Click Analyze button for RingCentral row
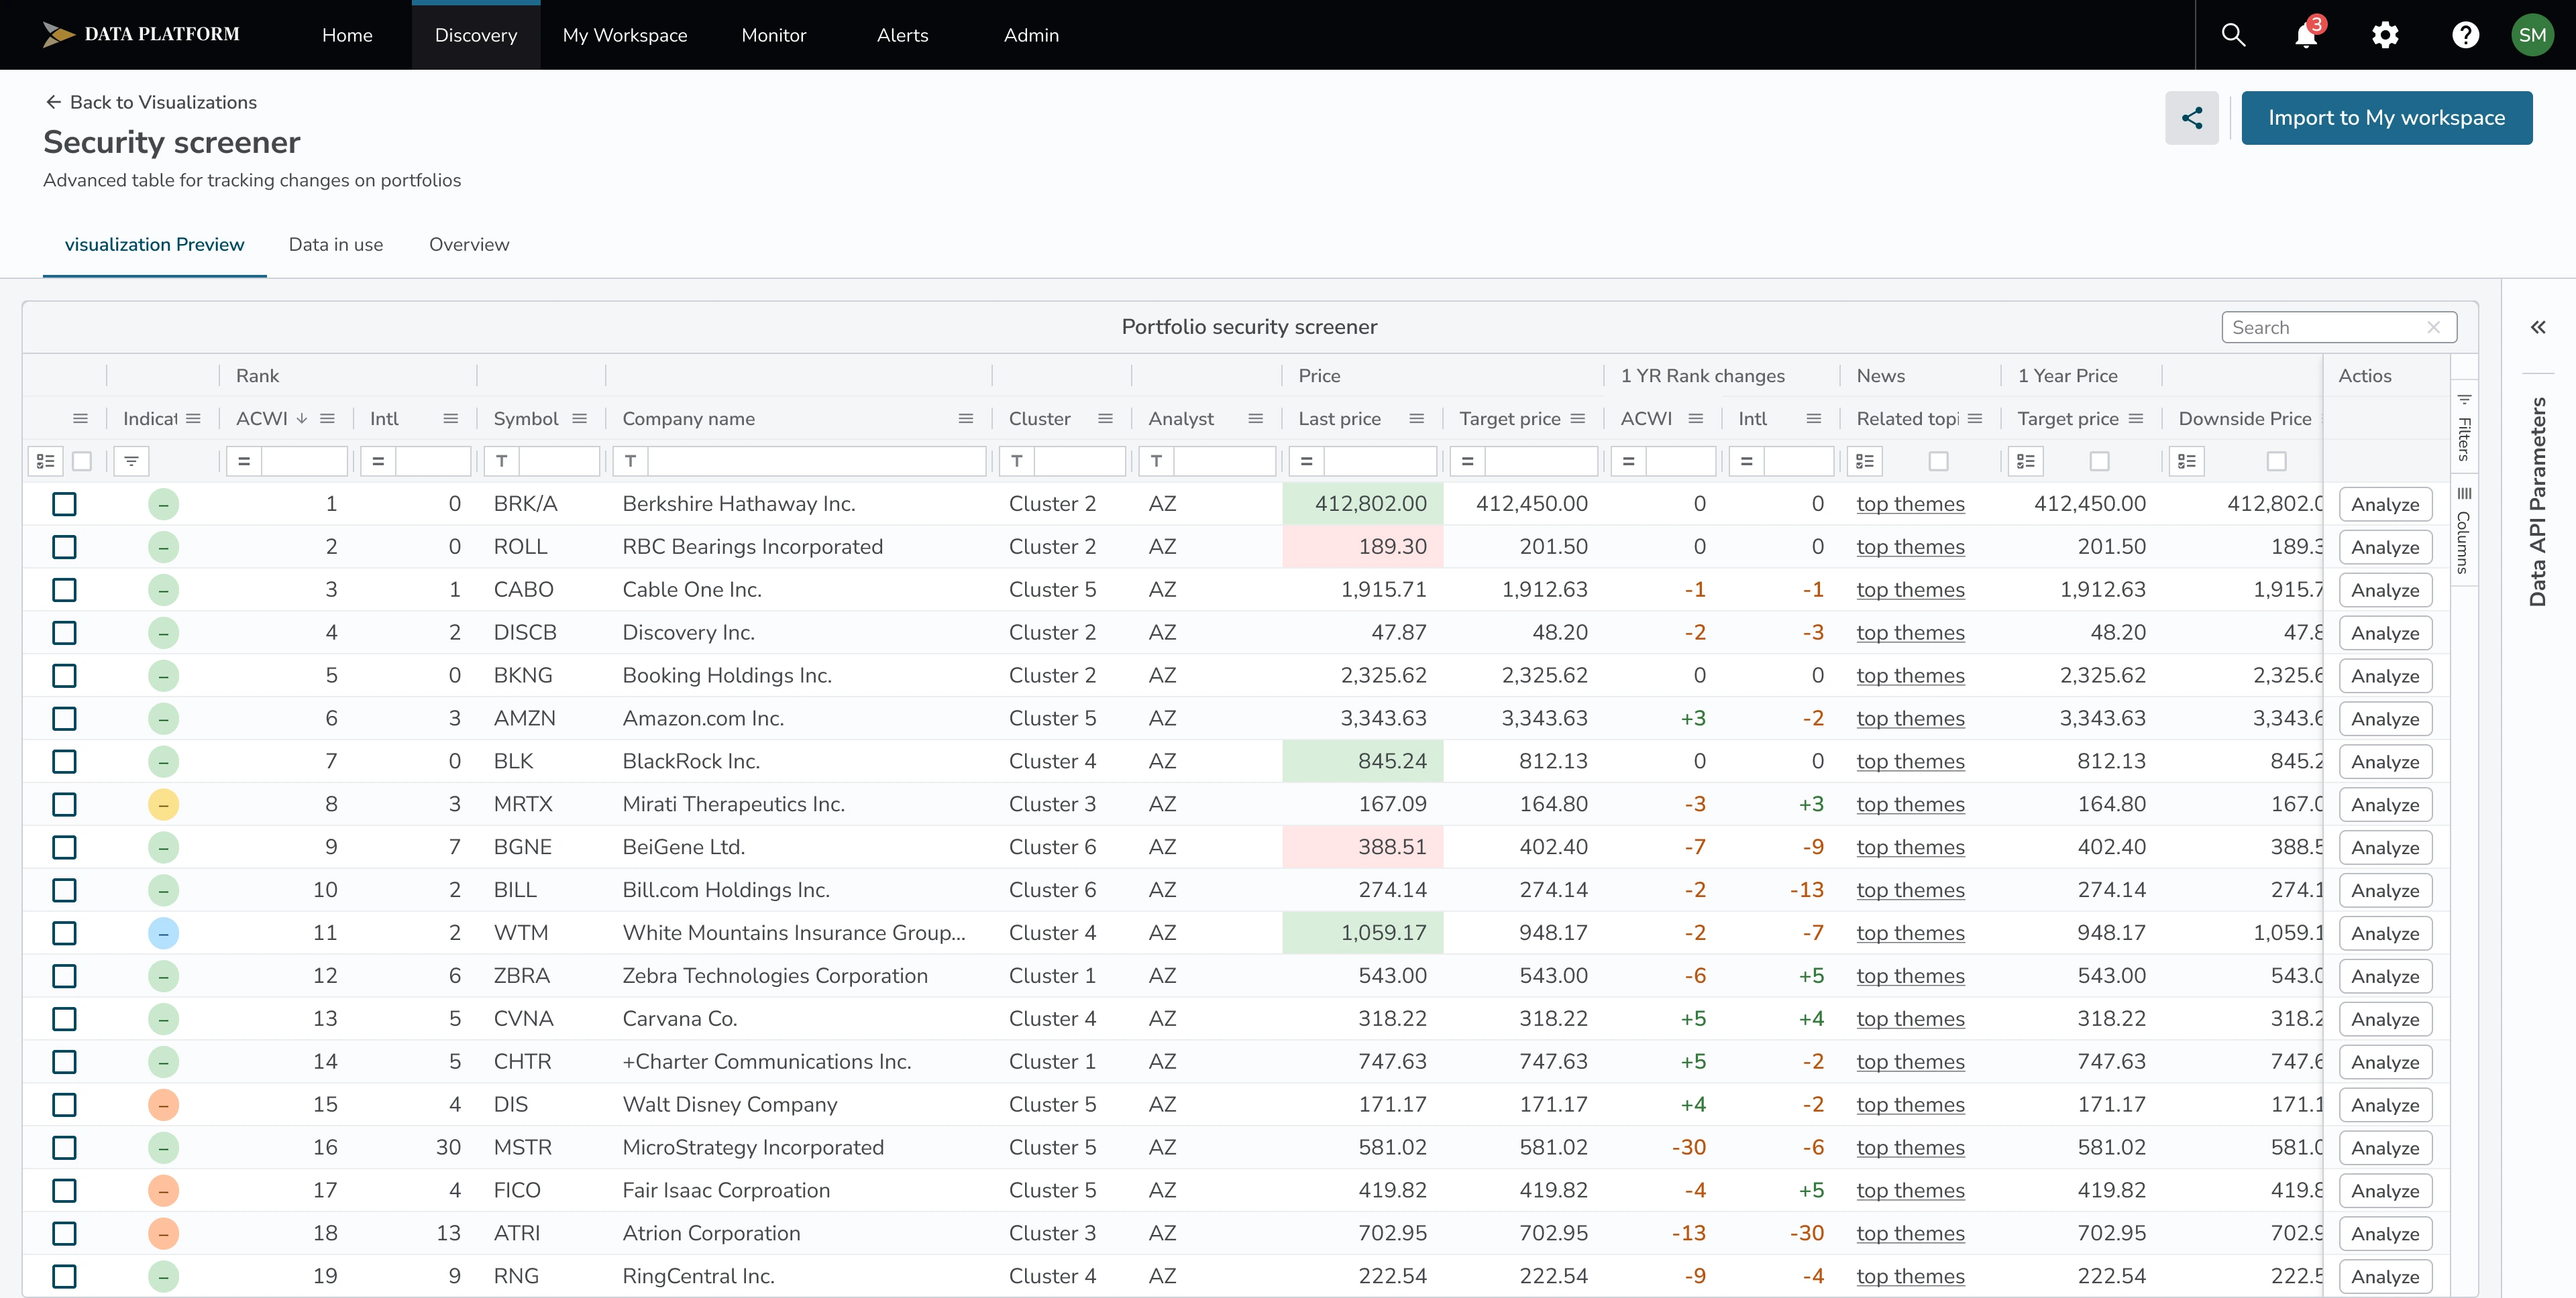The width and height of the screenshot is (2576, 1298). point(2385,1277)
